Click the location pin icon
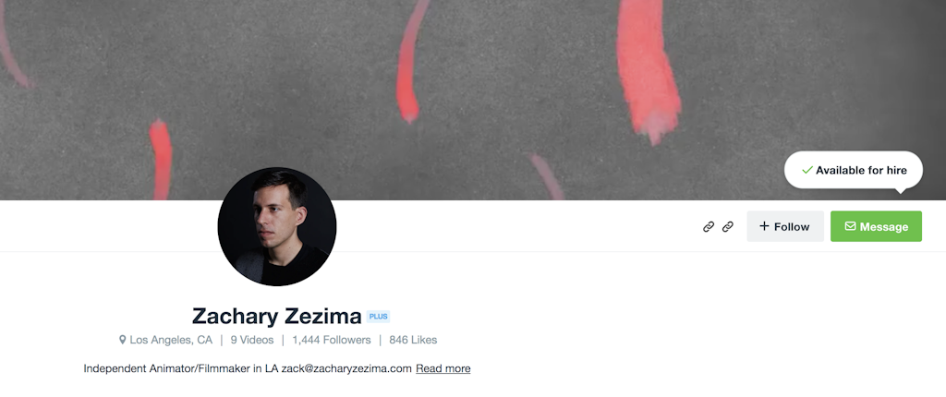Viewport: 946px width, 397px height. 122,340
